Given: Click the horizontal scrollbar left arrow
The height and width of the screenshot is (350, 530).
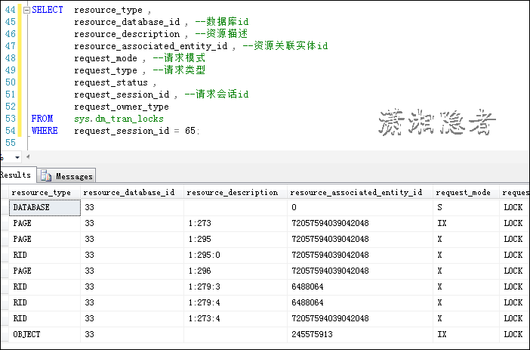Looking at the screenshot, I should coord(28,156).
